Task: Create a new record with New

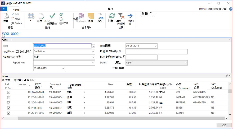Action: [16, 19]
